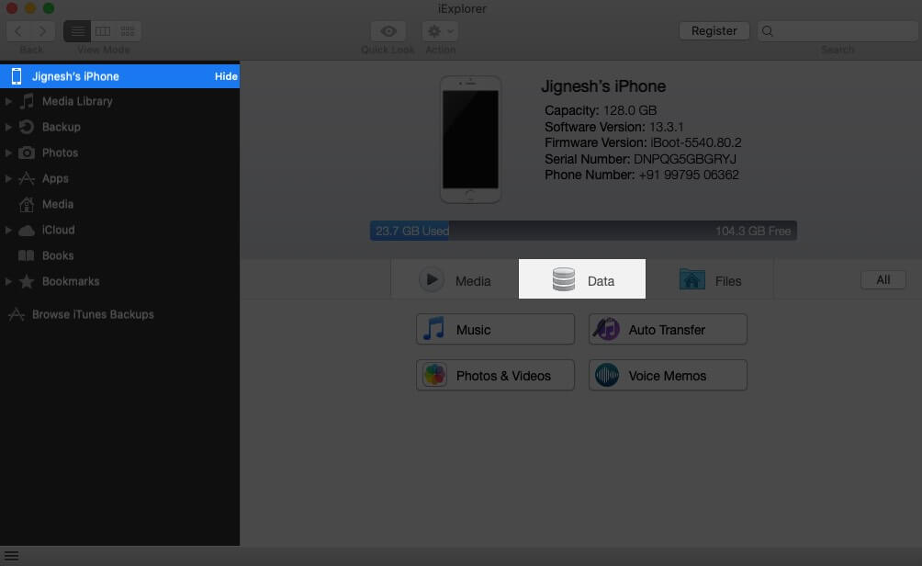Click the Firmware Version iBoot-5540.80.2 line
The height and width of the screenshot is (566, 922).
(643, 143)
